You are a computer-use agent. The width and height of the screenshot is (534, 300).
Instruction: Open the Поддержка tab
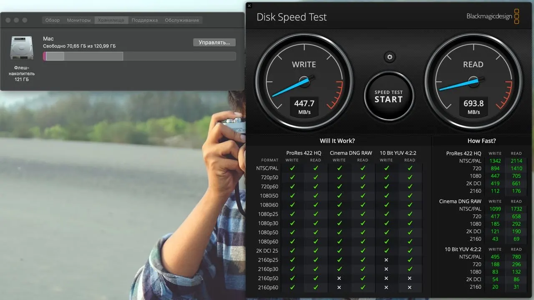coord(145,20)
